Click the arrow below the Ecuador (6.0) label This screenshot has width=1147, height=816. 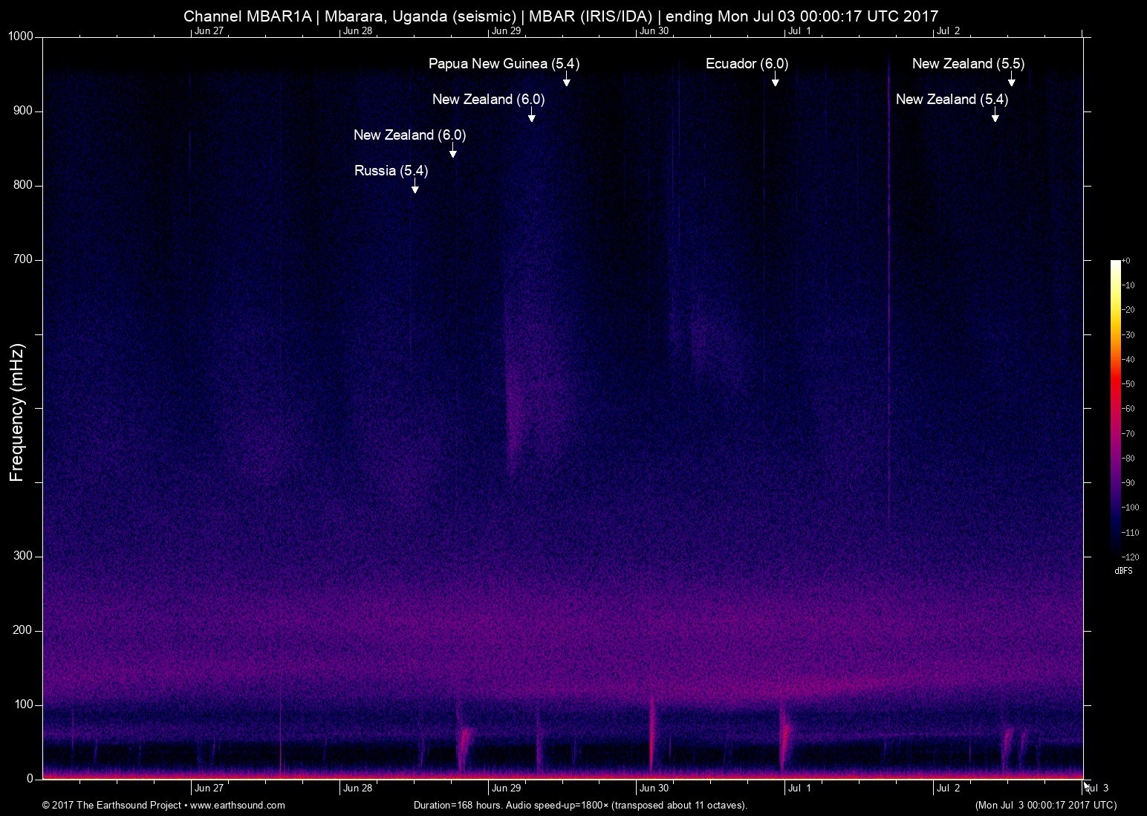coord(775,80)
